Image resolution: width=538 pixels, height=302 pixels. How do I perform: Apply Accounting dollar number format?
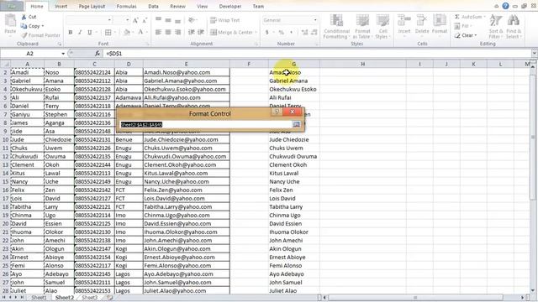[x=267, y=32]
